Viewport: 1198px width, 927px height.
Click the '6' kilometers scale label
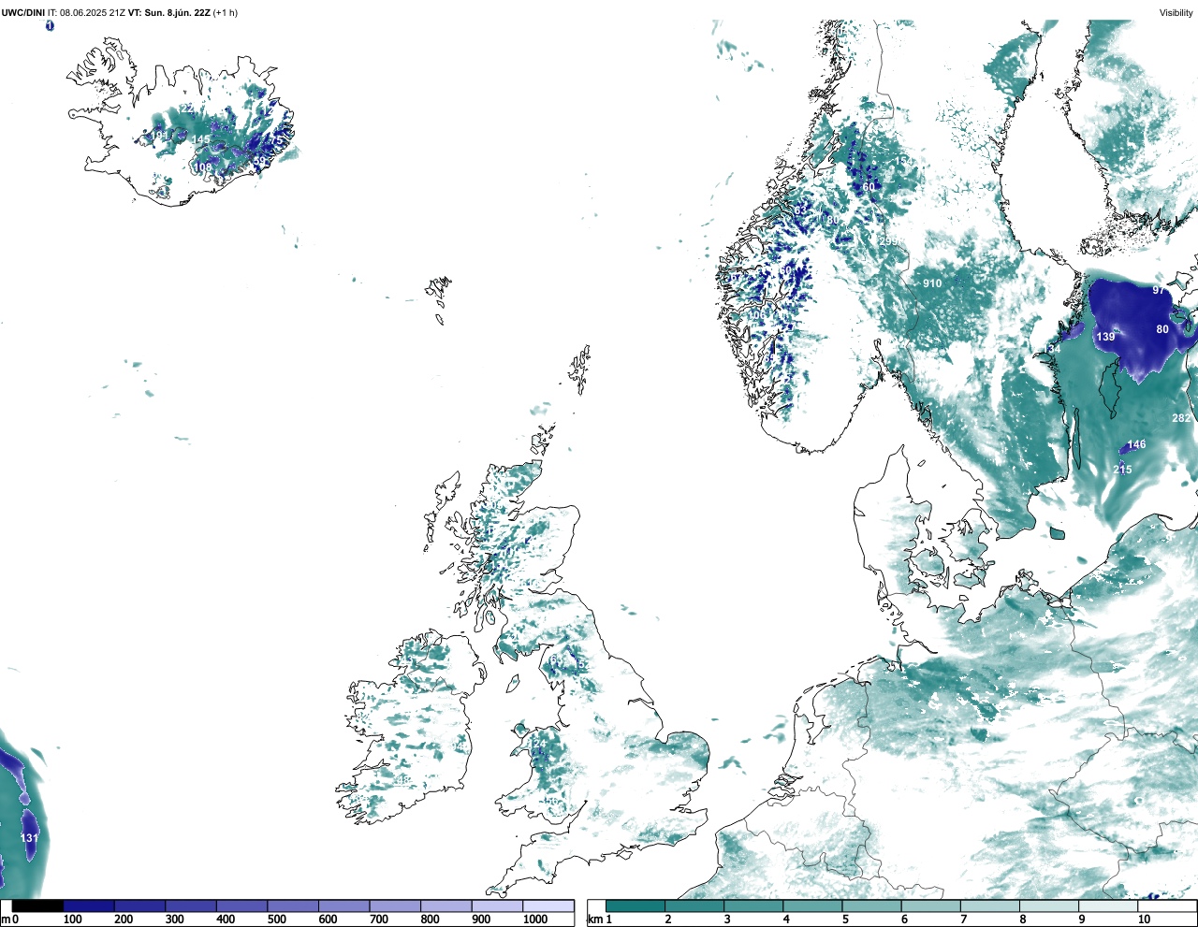(x=904, y=920)
